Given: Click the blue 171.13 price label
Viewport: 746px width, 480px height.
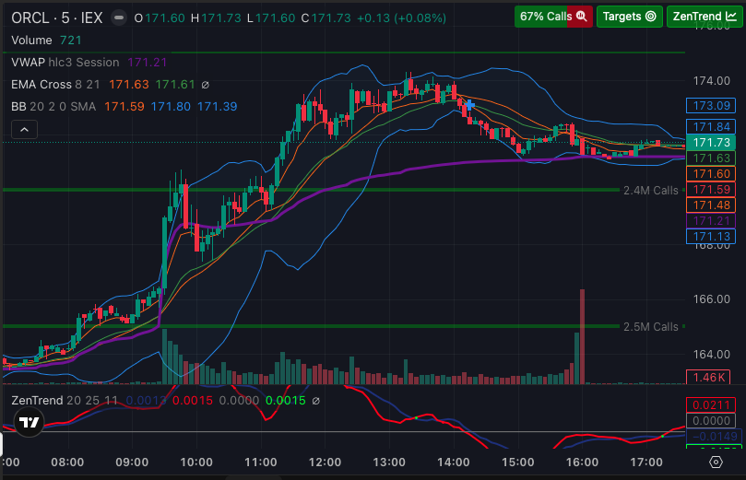Looking at the screenshot, I should coord(711,237).
